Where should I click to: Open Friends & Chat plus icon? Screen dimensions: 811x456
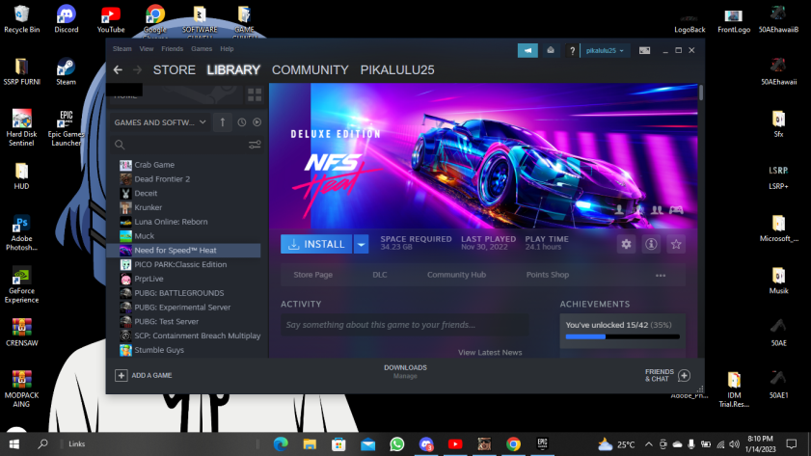click(x=684, y=375)
